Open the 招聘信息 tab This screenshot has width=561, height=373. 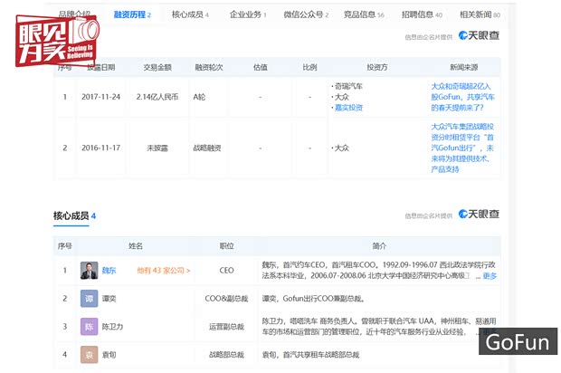(x=424, y=14)
